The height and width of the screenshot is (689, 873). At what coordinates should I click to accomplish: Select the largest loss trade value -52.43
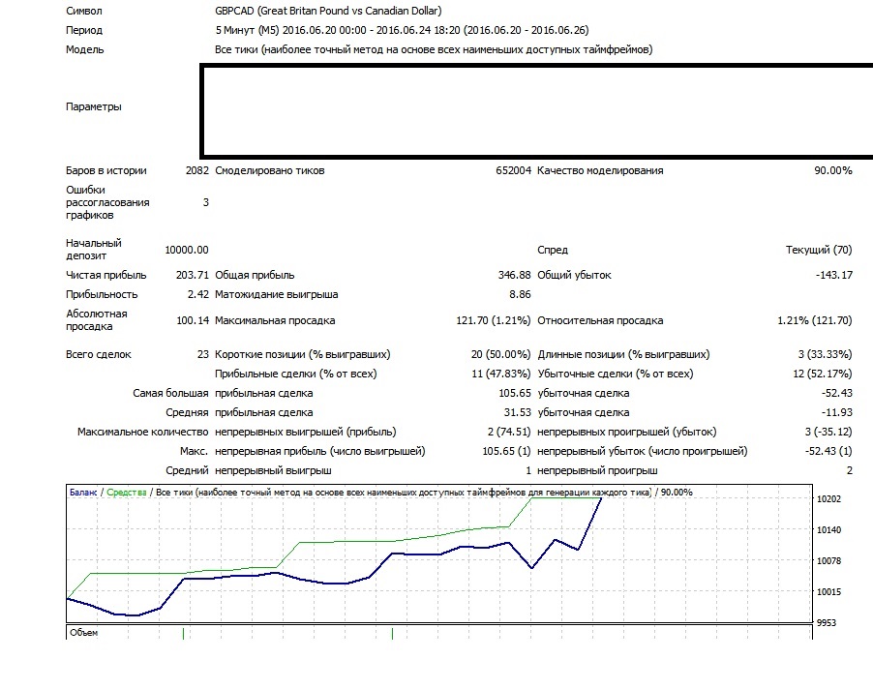(837, 393)
